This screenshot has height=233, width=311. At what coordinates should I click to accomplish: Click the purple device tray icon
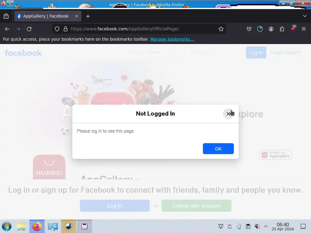click(230, 226)
